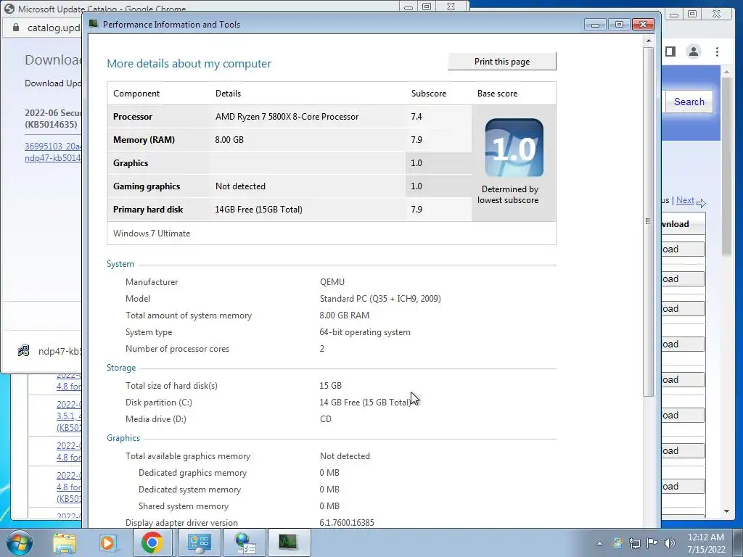Select the Processor row label
Screen dimensions: 743x557
(133, 117)
